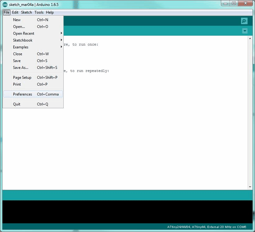Choose Print from the File menu
Screen dimensions: 255x232
click(x=33, y=84)
